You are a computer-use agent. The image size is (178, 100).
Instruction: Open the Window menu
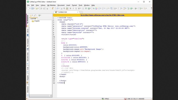point(87,5)
